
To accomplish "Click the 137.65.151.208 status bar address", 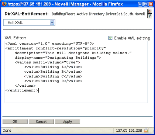I will click(129, 131).
